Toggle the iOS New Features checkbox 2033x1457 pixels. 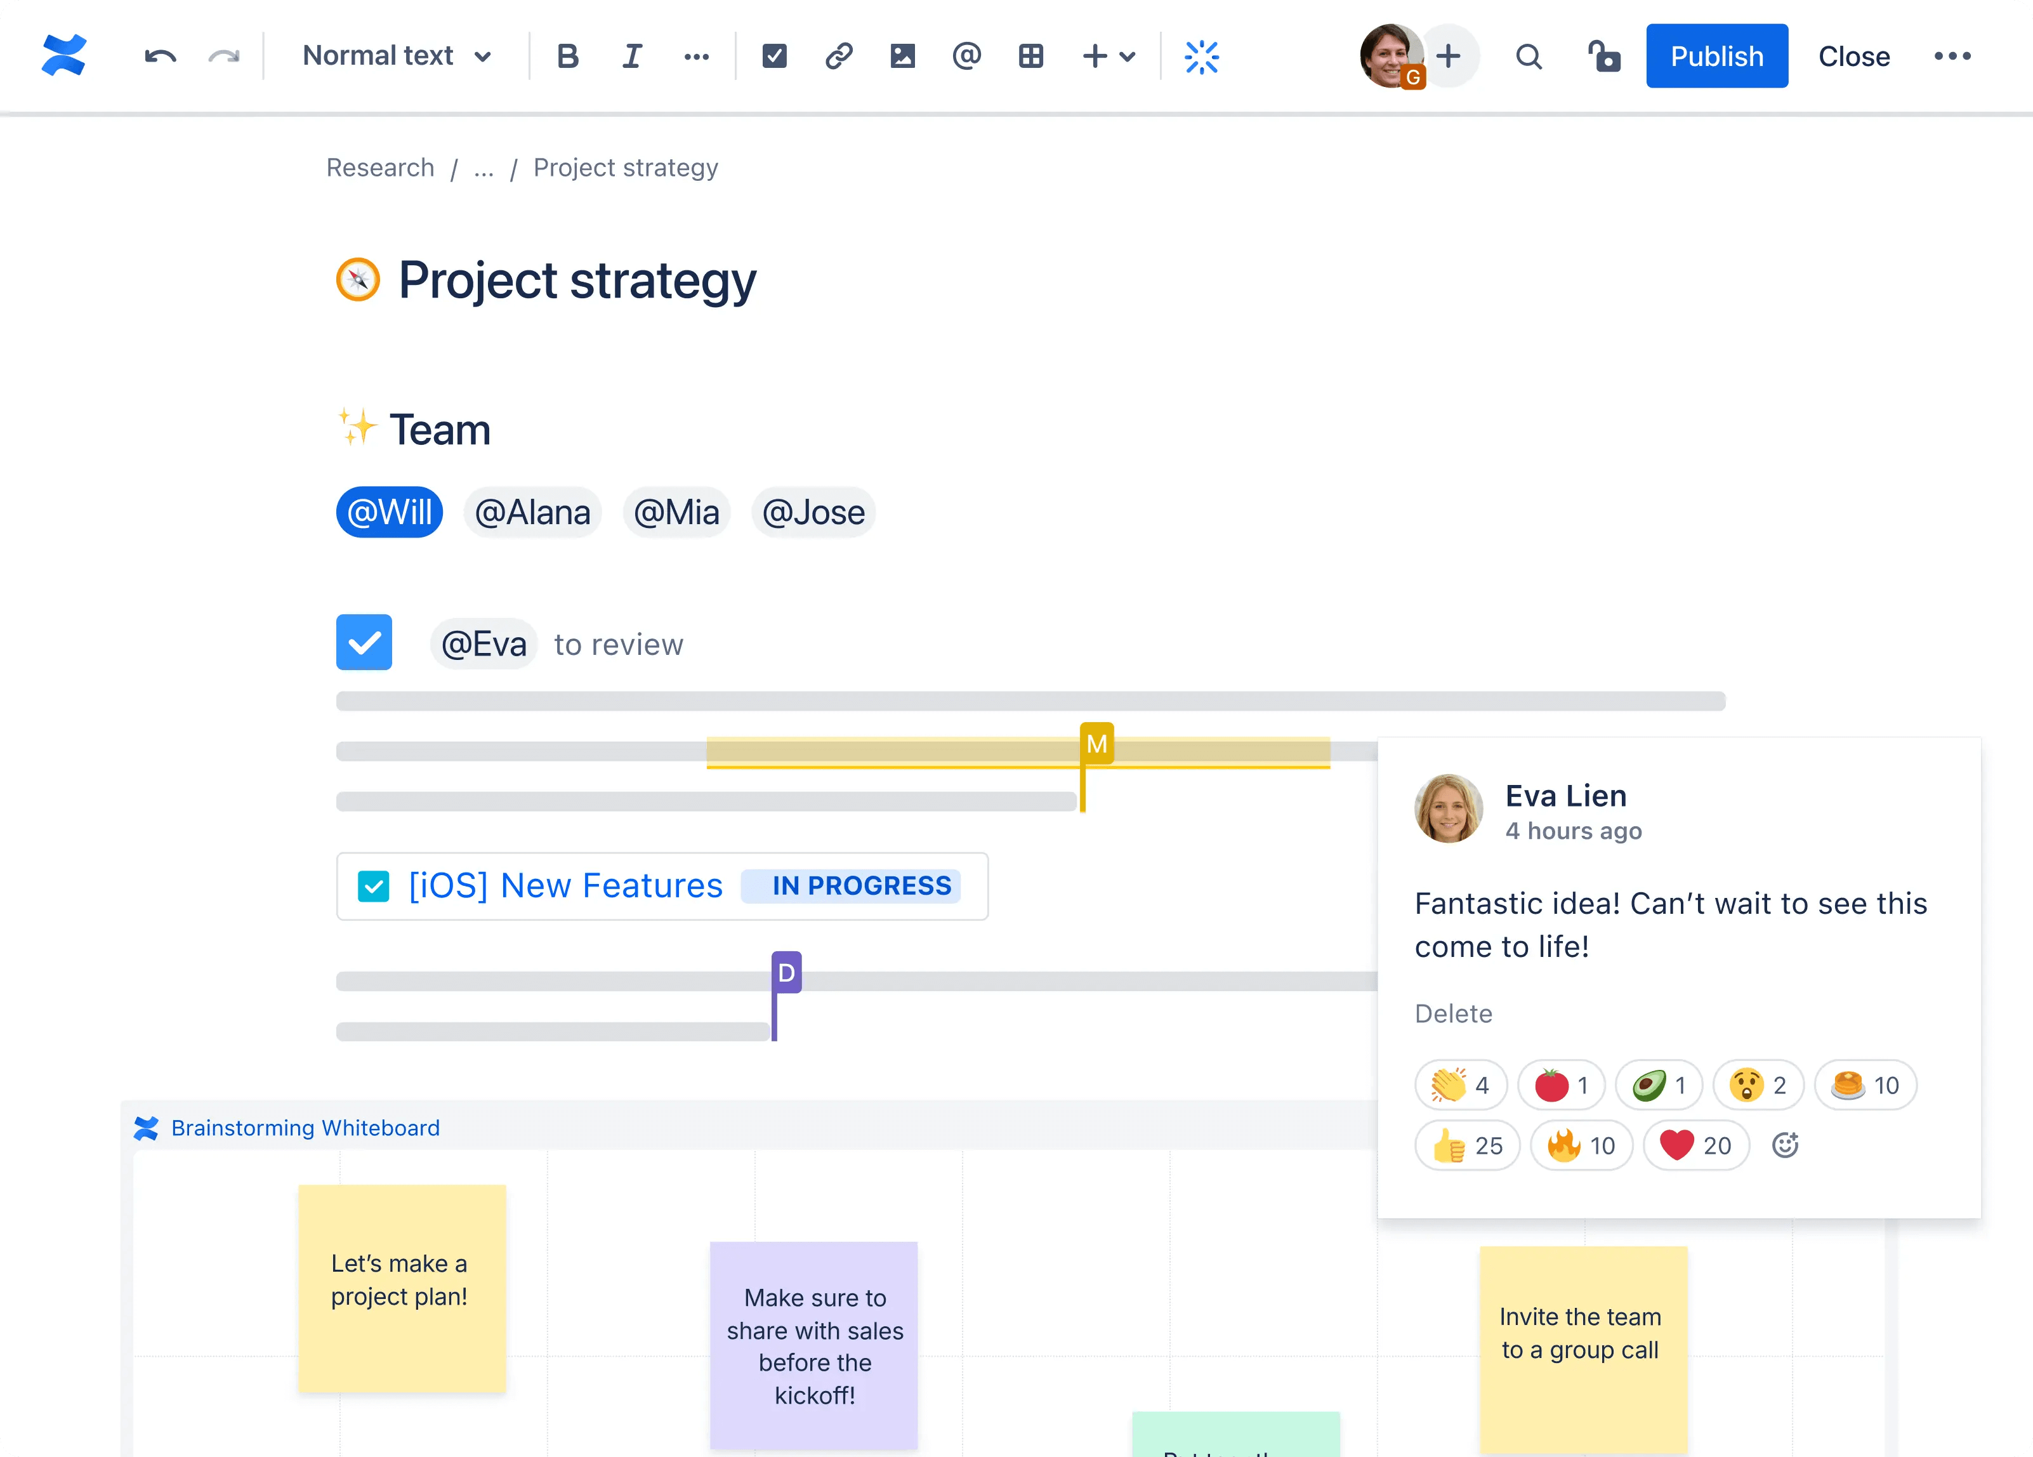pos(374,886)
